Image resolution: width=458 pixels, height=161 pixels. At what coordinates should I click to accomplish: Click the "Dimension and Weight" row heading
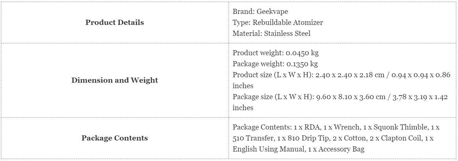[115, 80]
